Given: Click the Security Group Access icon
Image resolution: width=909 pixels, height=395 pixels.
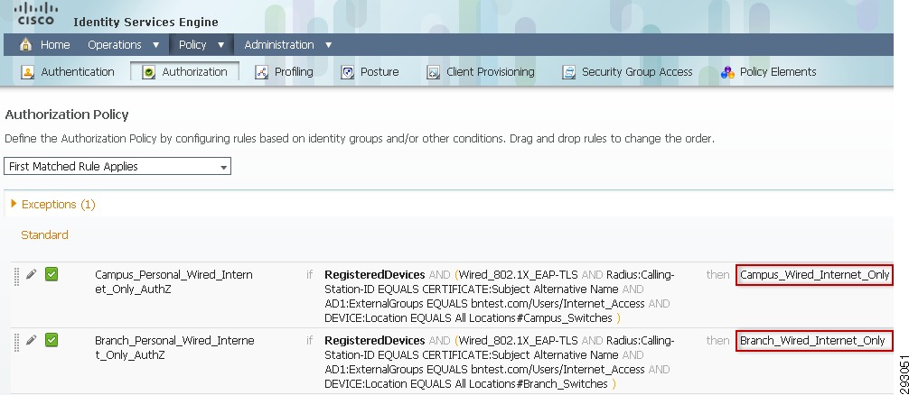Looking at the screenshot, I should point(568,72).
